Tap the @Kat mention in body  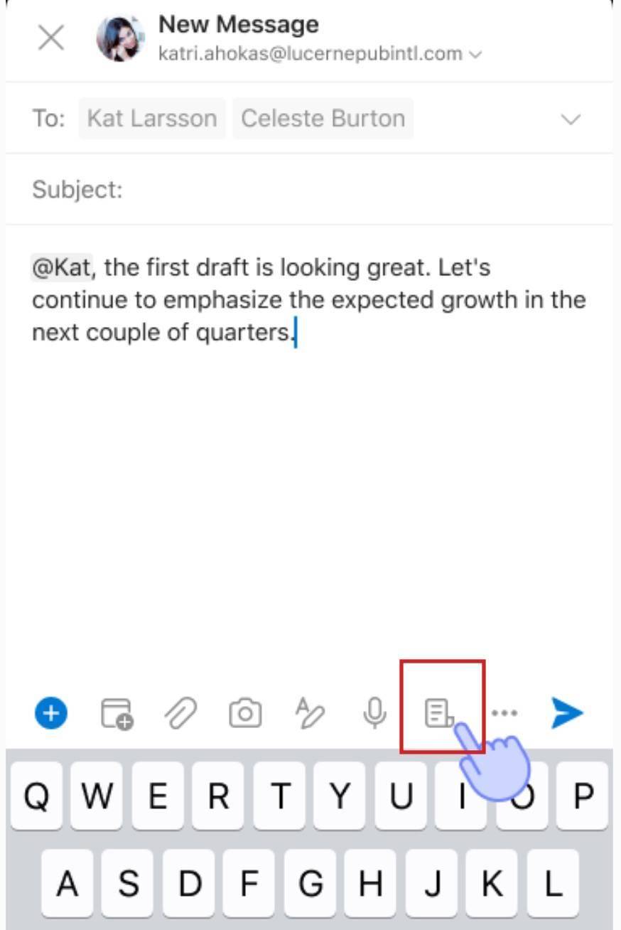[61, 268]
